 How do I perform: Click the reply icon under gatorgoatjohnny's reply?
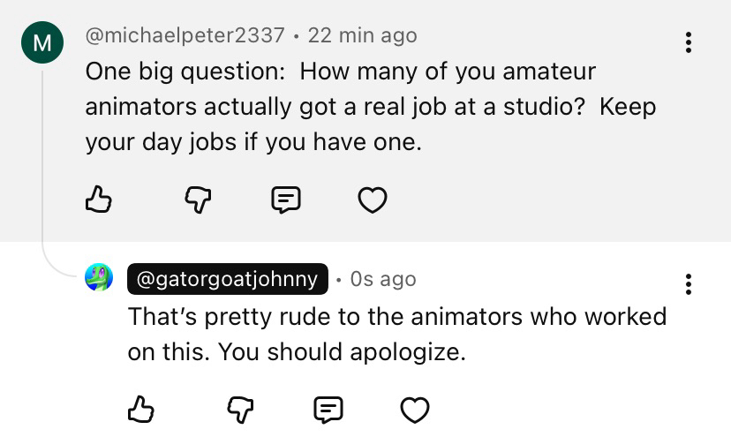pos(328,409)
